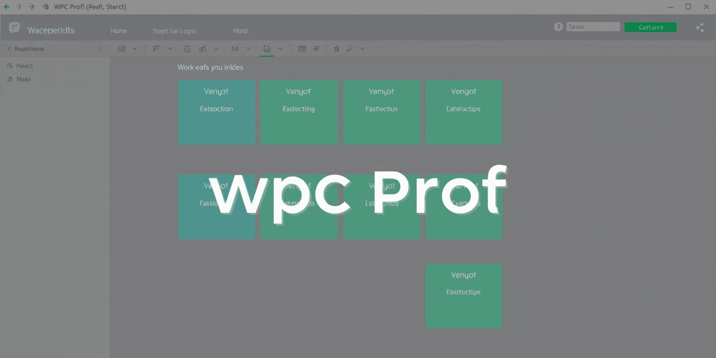Viewport: 716px width, 358px height.
Task: Select the Maks sidebar item
Action: (x=19, y=79)
